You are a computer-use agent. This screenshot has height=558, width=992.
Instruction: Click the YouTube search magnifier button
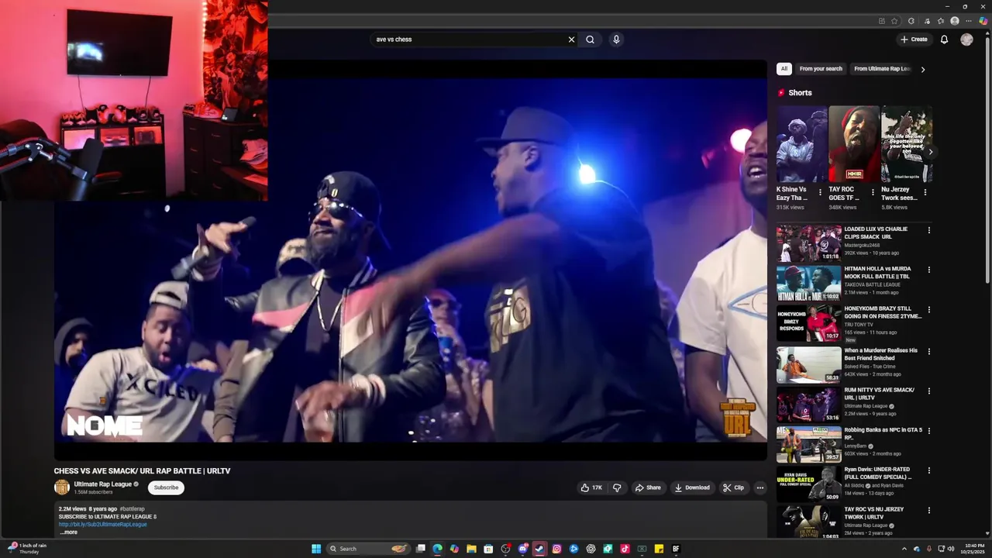[590, 40]
